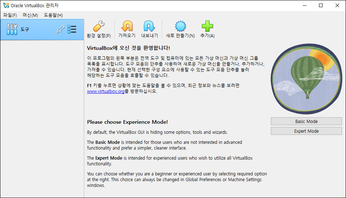This screenshot has width=346, height=198.
Task: Minimize the VirtualBox window
Action: tap(305, 5)
